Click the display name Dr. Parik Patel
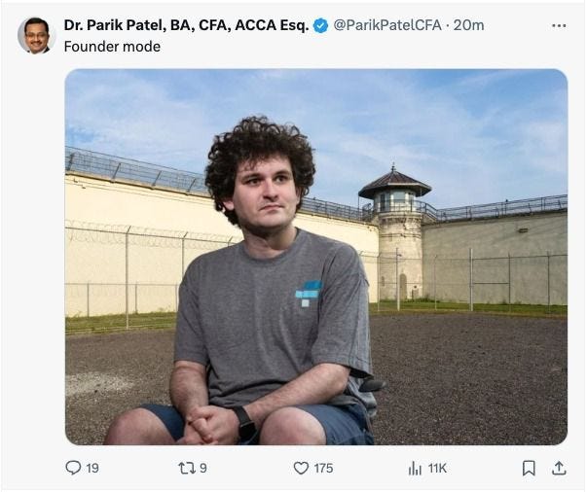 [187, 25]
